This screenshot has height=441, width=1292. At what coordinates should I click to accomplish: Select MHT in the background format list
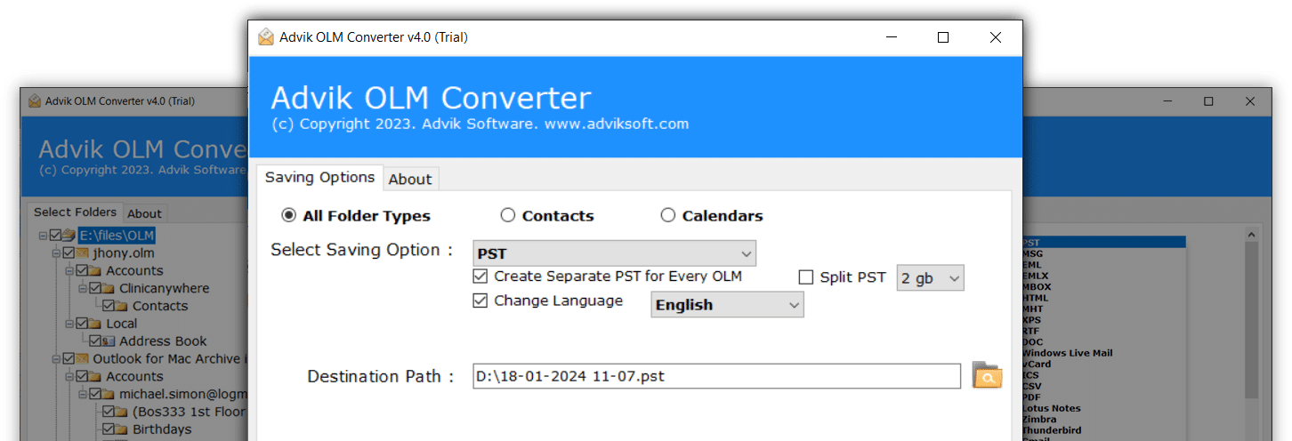(x=1033, y=309)
